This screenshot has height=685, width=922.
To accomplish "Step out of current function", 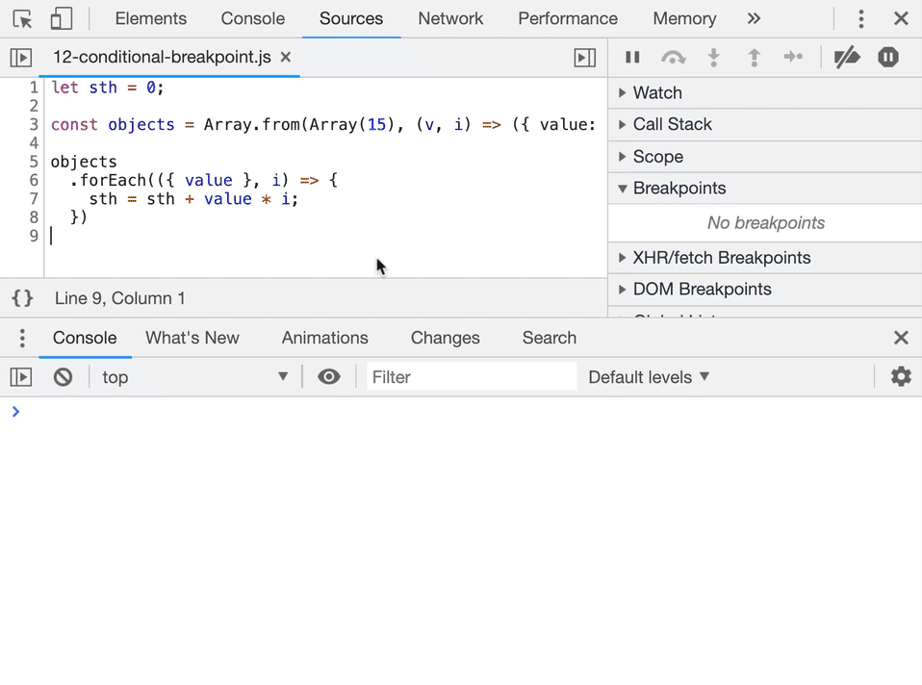I will click(x=754, y=57).
